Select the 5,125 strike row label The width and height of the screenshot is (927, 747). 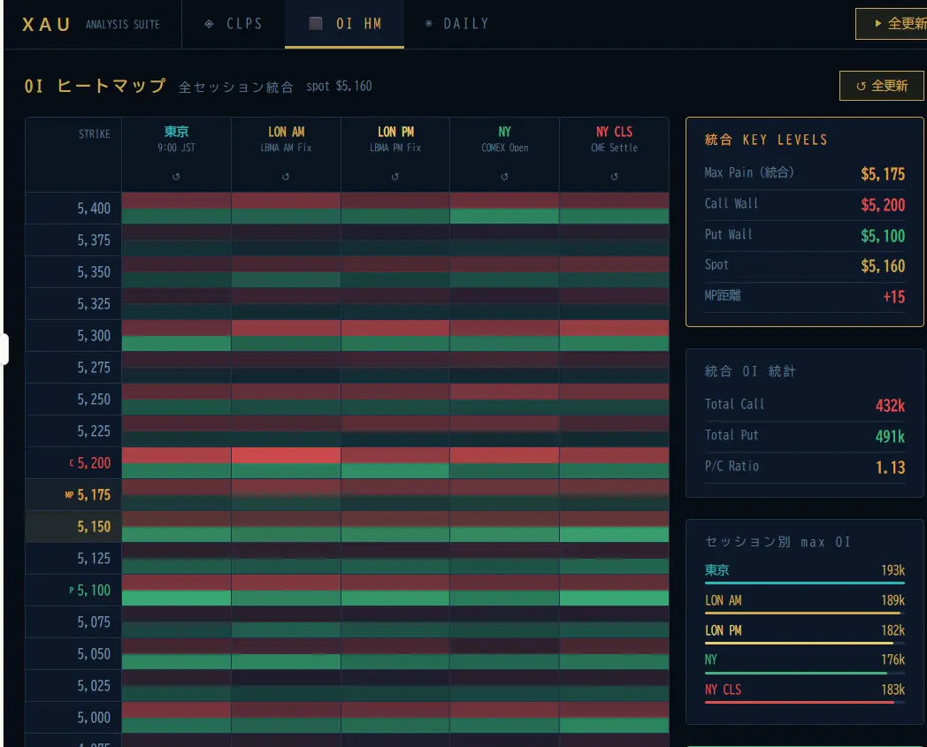click(94, 559)
